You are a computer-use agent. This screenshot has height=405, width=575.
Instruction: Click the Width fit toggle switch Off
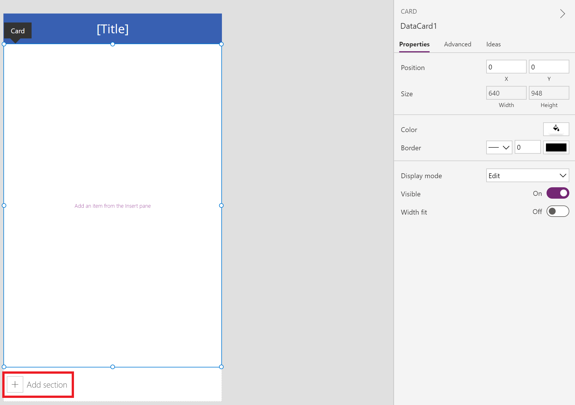coord(556,212)
